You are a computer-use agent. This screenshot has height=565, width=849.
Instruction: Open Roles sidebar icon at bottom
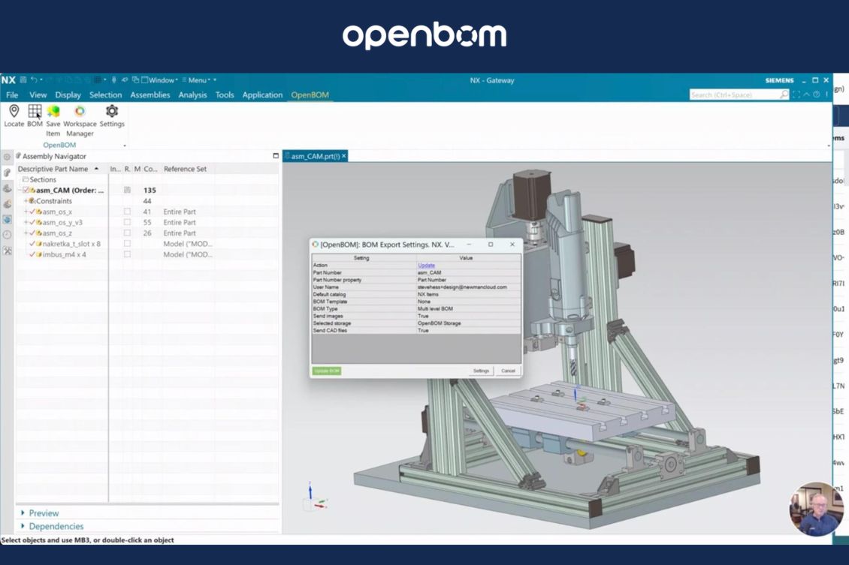pyautogui.click(x=7, y=251)
